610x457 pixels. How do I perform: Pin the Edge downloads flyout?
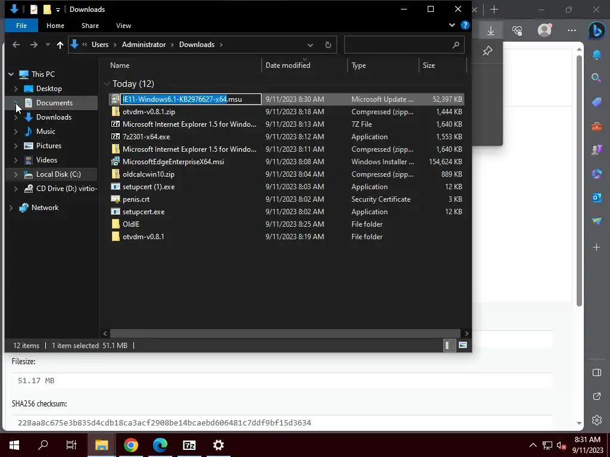click(487, 51)
